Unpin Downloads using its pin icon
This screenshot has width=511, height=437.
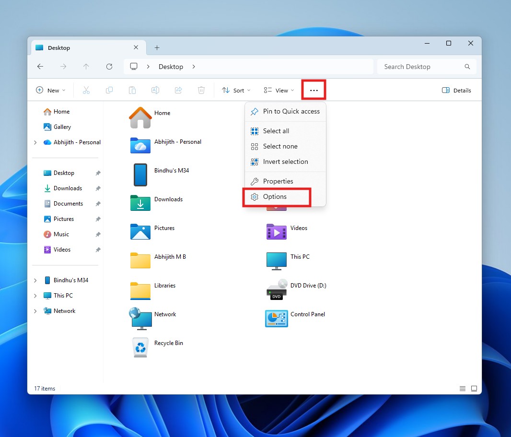tap(98, 188)
